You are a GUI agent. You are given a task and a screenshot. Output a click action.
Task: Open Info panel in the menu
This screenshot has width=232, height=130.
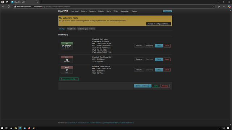pyautogui.click(x=75, y=11)
